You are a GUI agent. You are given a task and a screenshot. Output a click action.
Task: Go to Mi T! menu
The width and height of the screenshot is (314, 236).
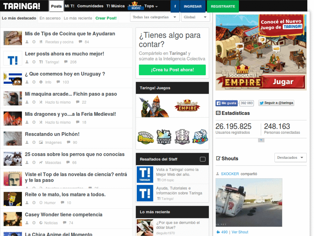pos(70,6)
